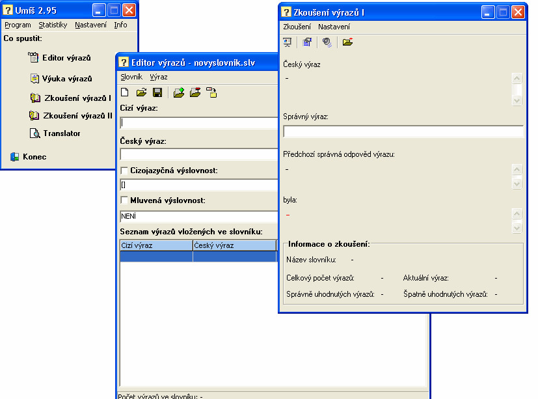Screen dimensions: 538x399
Task: Minimize the Umíš 2.95 window
Action: pos(98,10)
